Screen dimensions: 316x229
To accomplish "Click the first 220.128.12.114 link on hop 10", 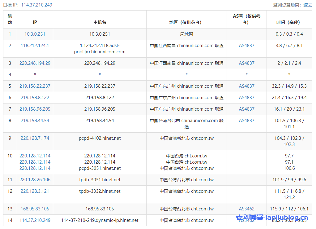I will (35, 156).
